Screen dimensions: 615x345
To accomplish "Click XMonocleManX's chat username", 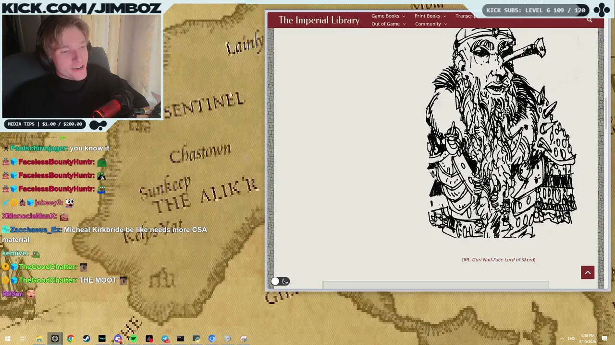I will (29, 217).
